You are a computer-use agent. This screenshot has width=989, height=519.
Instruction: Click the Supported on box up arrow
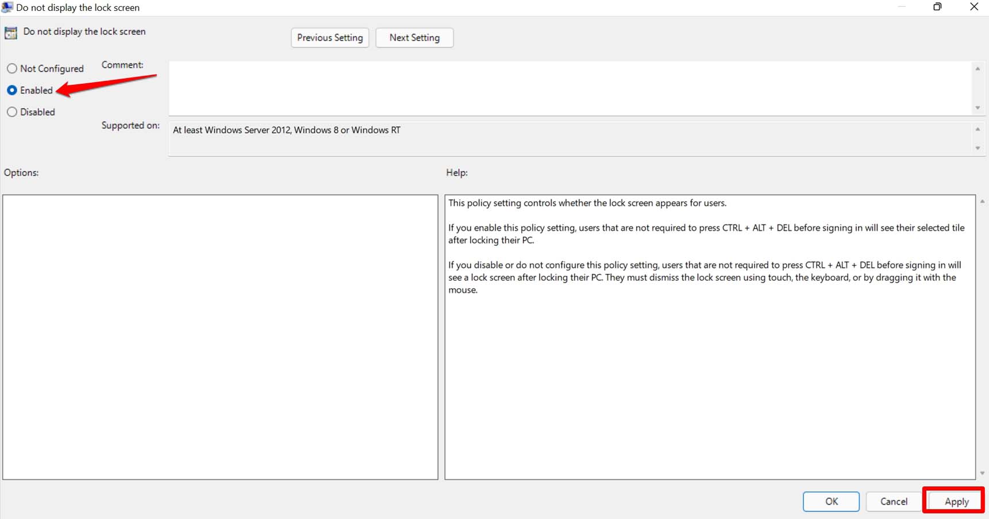pyautogui.click(x=978, y=129)
